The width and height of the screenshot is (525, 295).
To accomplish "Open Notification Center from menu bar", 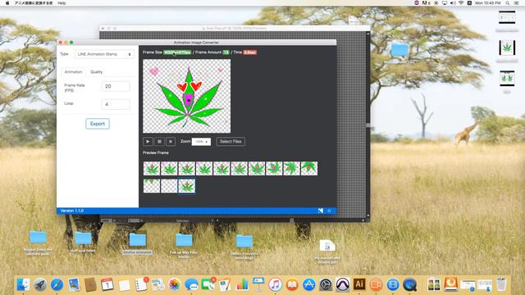I will [517, 2].
